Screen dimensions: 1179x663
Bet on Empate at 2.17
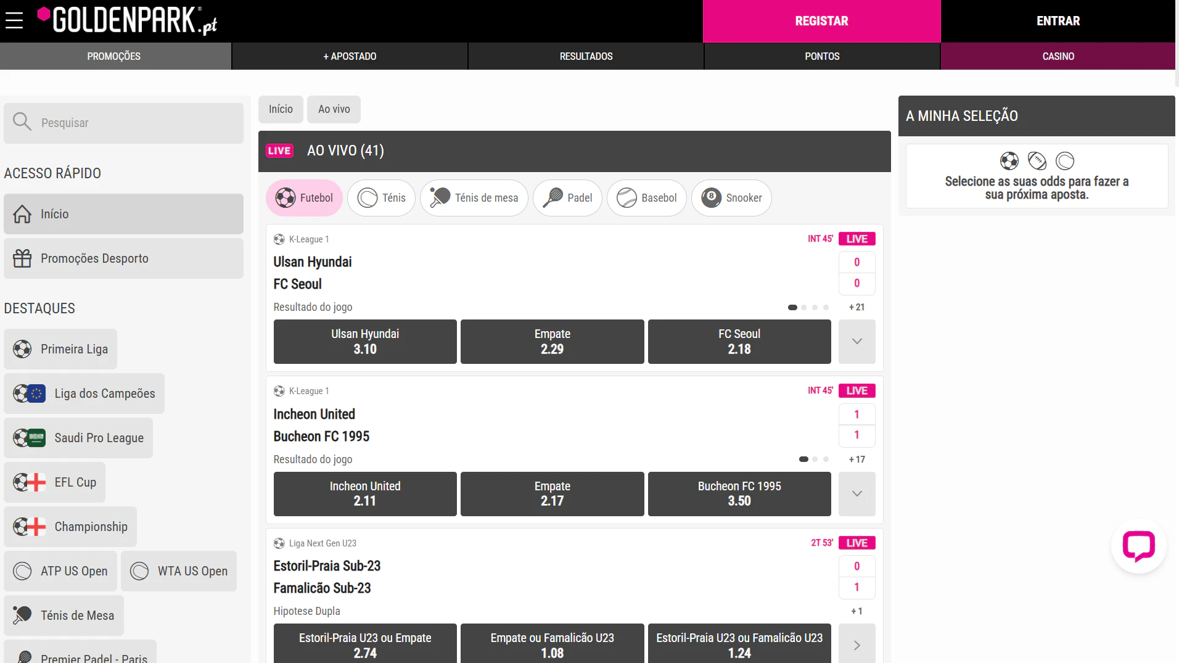552,494
